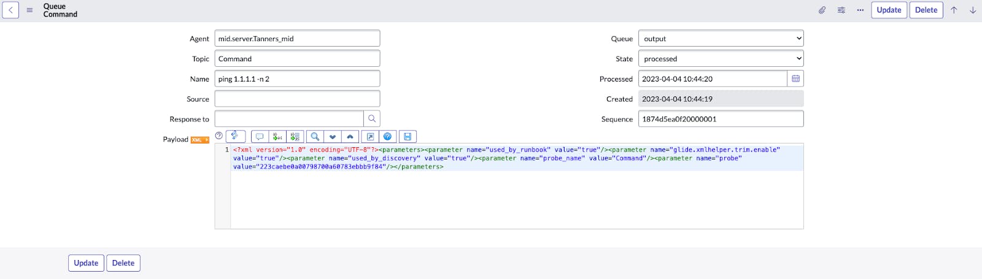
Task: Open the more options ellipsis menu
Action: [x=860, y=10]
